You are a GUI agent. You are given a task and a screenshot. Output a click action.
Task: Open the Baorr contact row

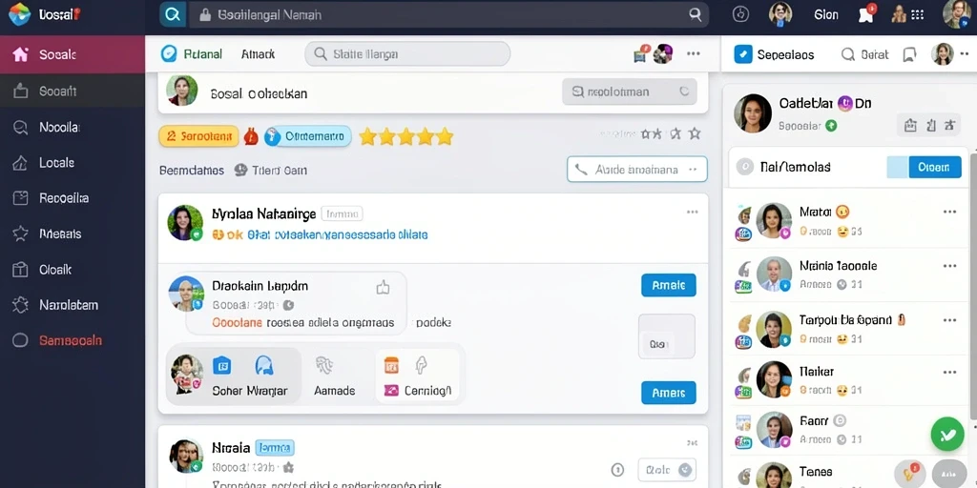point(848,430)
